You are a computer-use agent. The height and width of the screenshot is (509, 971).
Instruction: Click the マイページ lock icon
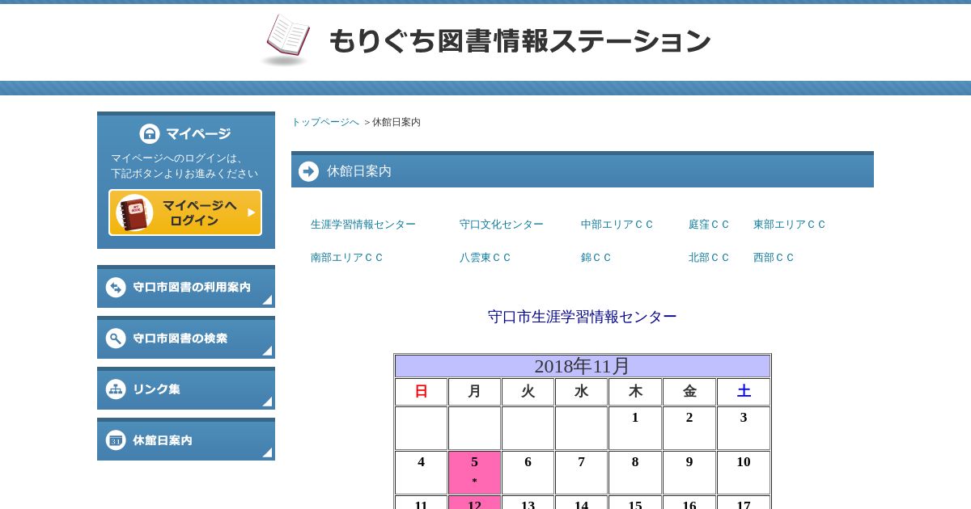[x=150, y=133]
